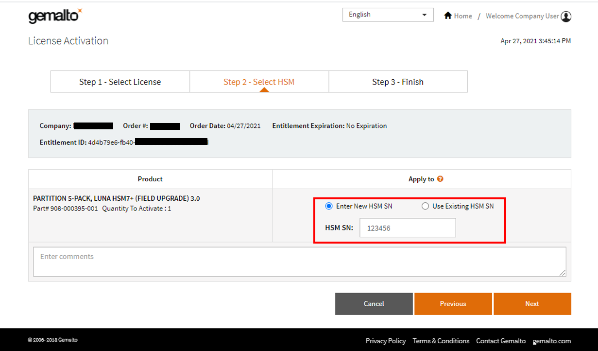Select Use Existing HSM SN option
This screenshot has height=351, width=598.
tap(426, 206)
